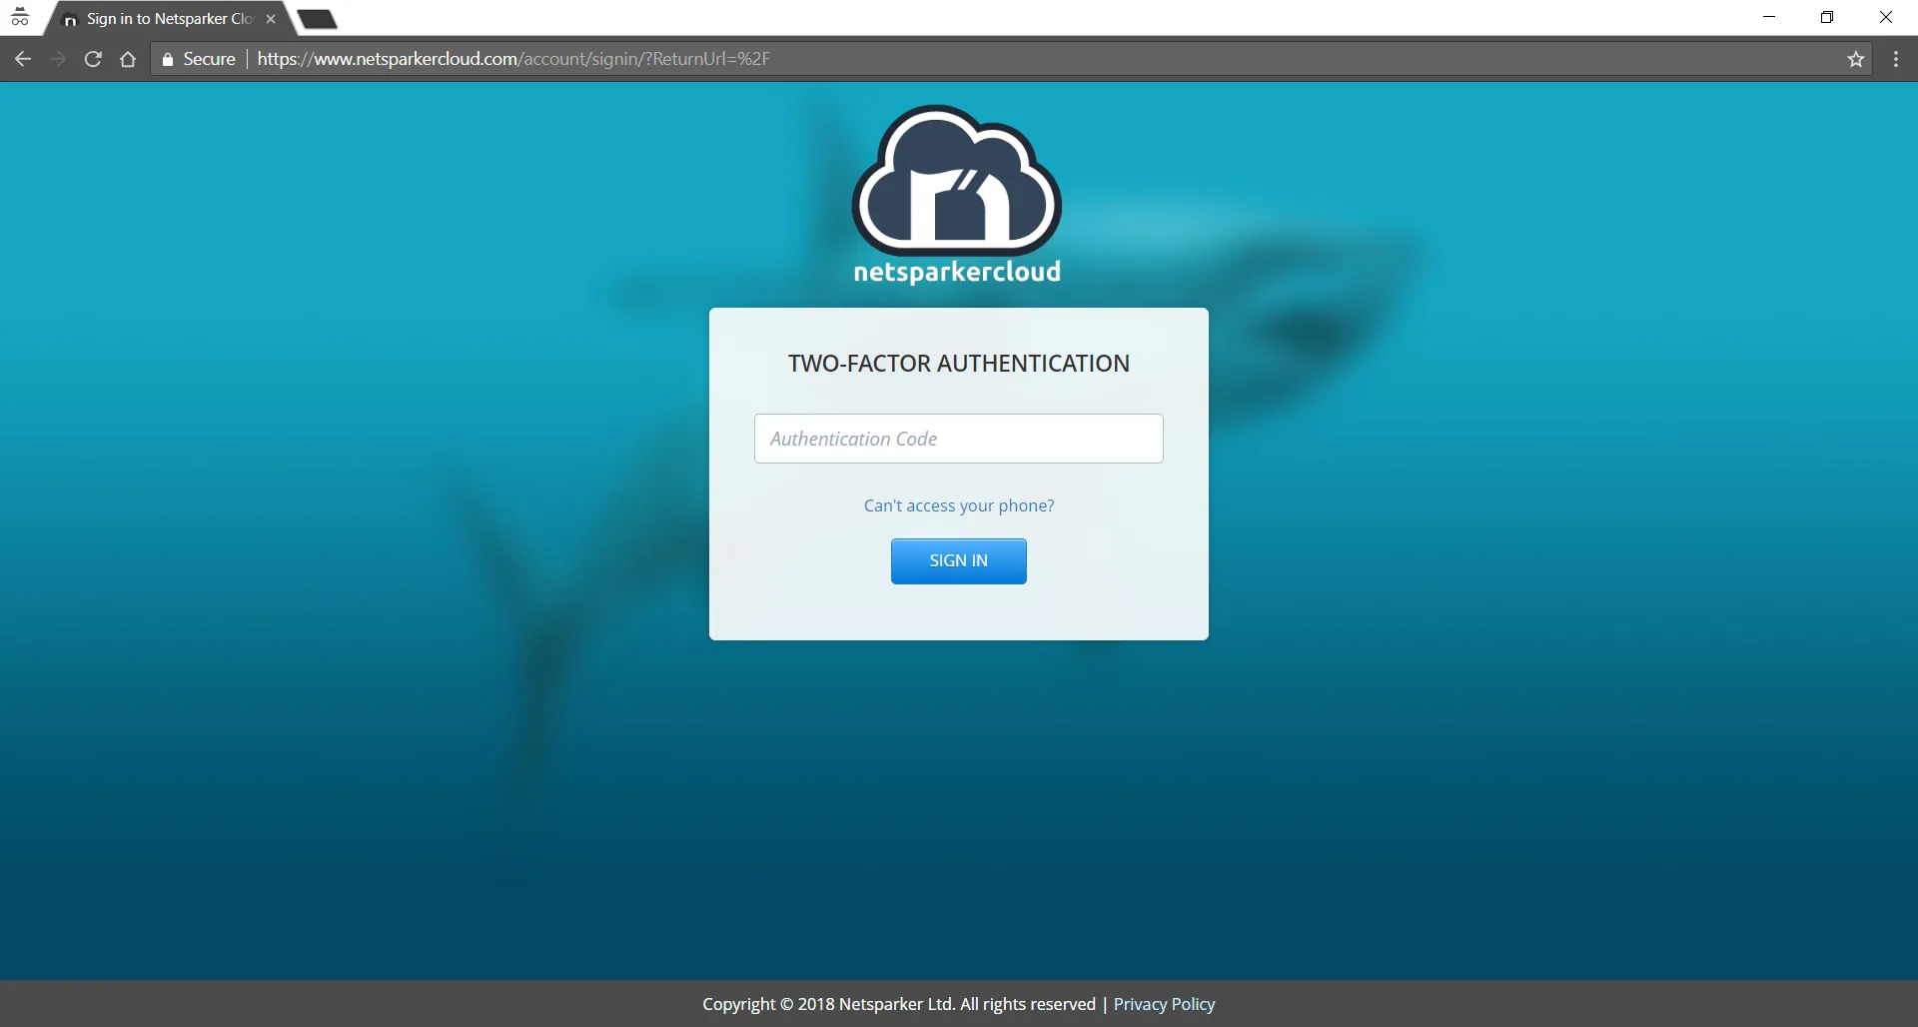Click the copyright 2018 Netsparker text
1918x1027 pixels.
899,1004
